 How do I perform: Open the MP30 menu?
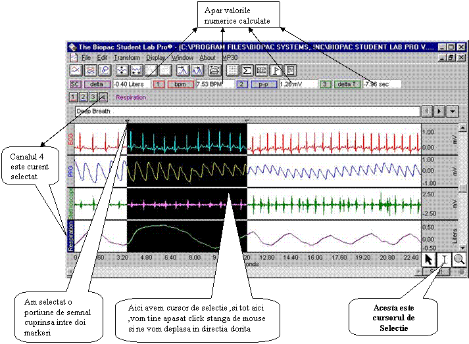coord(231,58)
